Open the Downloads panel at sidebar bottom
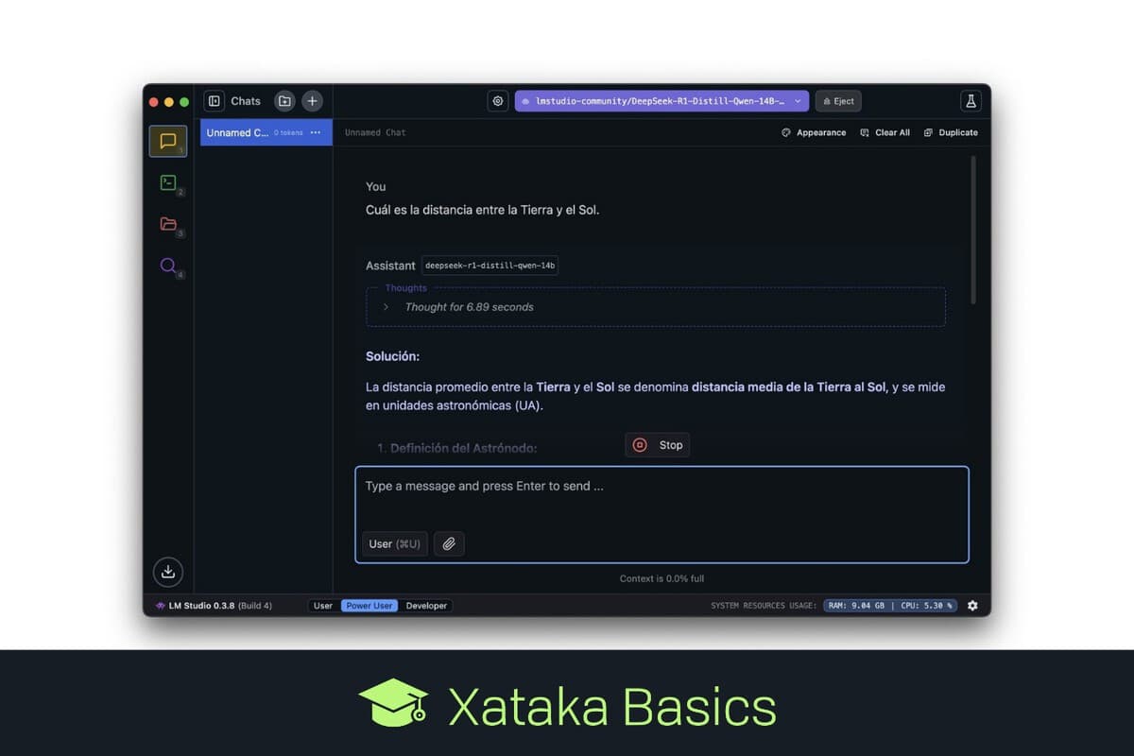 point(168,572)
